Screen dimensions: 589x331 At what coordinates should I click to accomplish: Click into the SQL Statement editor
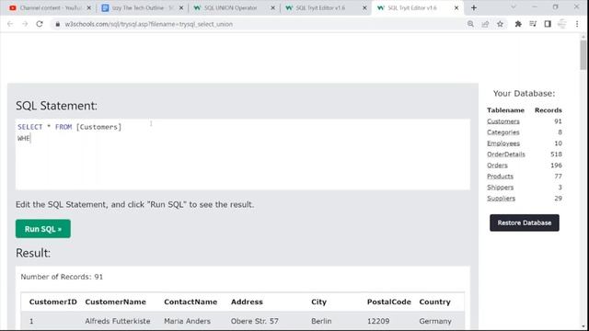[243, 154]
